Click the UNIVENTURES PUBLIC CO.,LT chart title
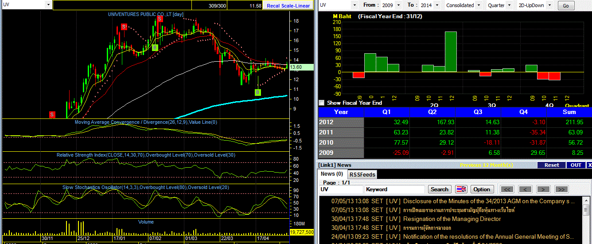The image size is (592, 244). (x=146, y=14)
